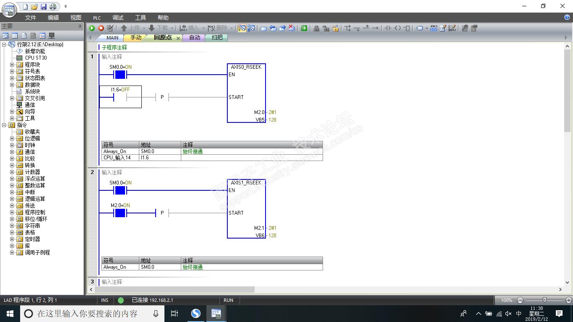
Task: Open a project with the folder icon
Action: [34, 7]
